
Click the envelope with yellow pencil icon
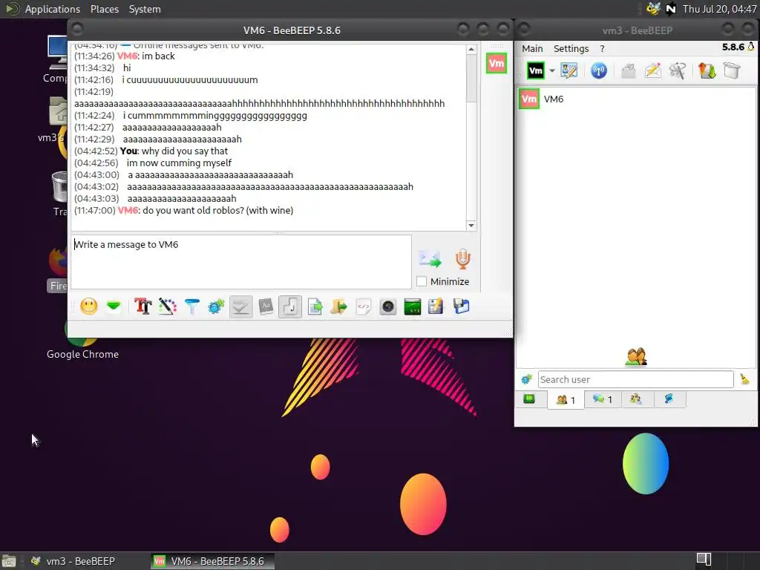point(653,71)
